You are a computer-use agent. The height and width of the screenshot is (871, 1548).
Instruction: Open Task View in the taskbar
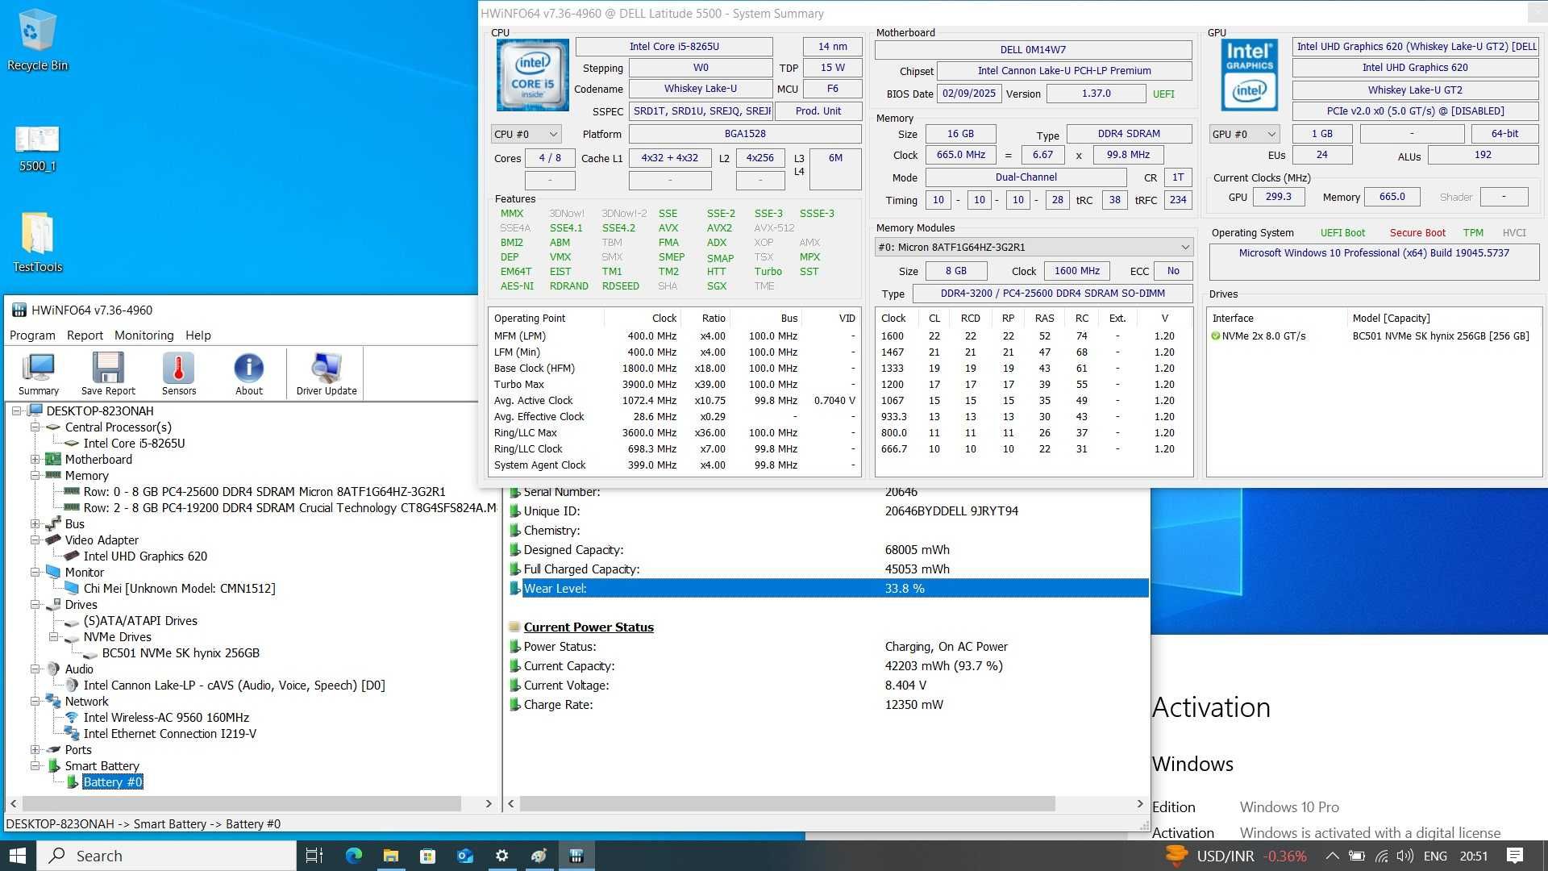click(x=314, y=856)
